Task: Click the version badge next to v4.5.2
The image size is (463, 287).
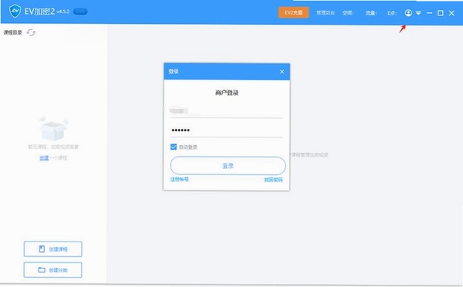Action: (x=80, y=12)
